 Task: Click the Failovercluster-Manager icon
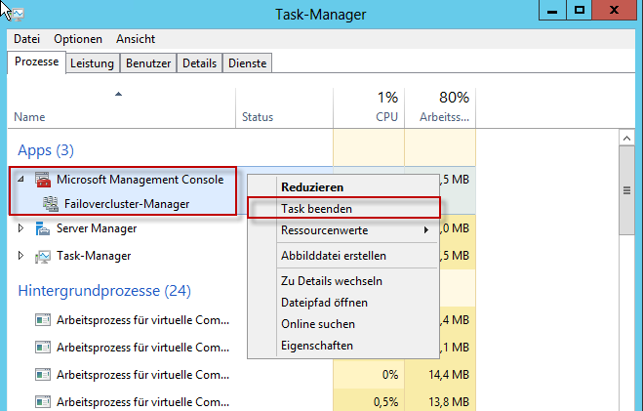click(x=50, y=204)
